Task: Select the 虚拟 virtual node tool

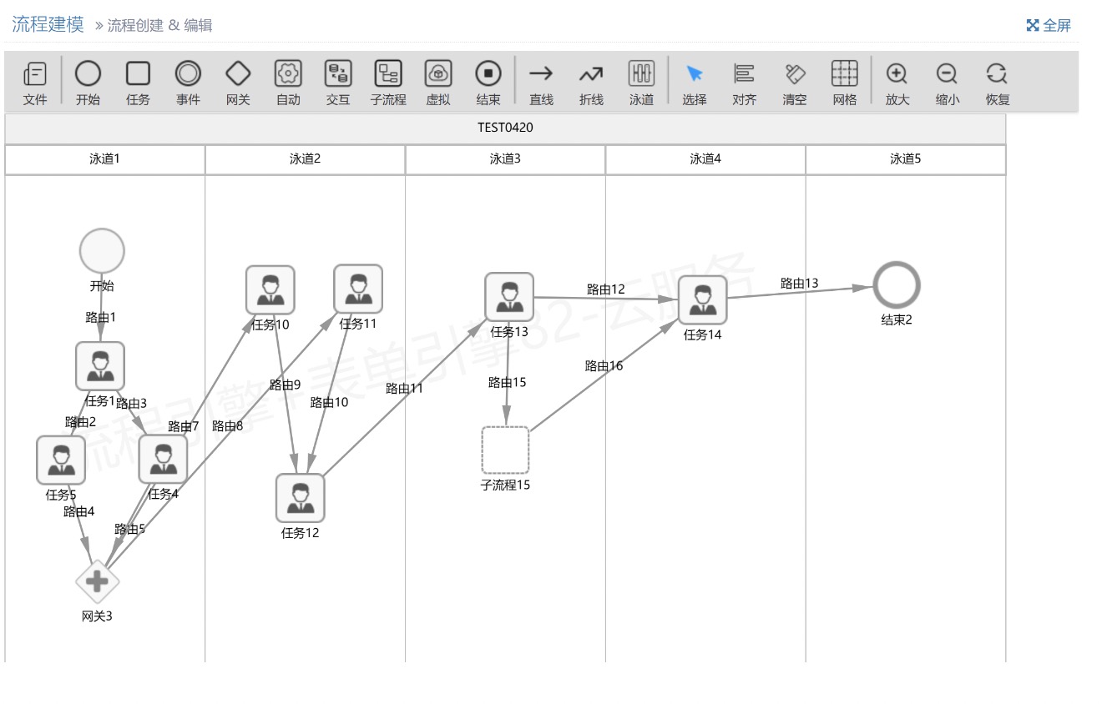Action: [438, 83]
